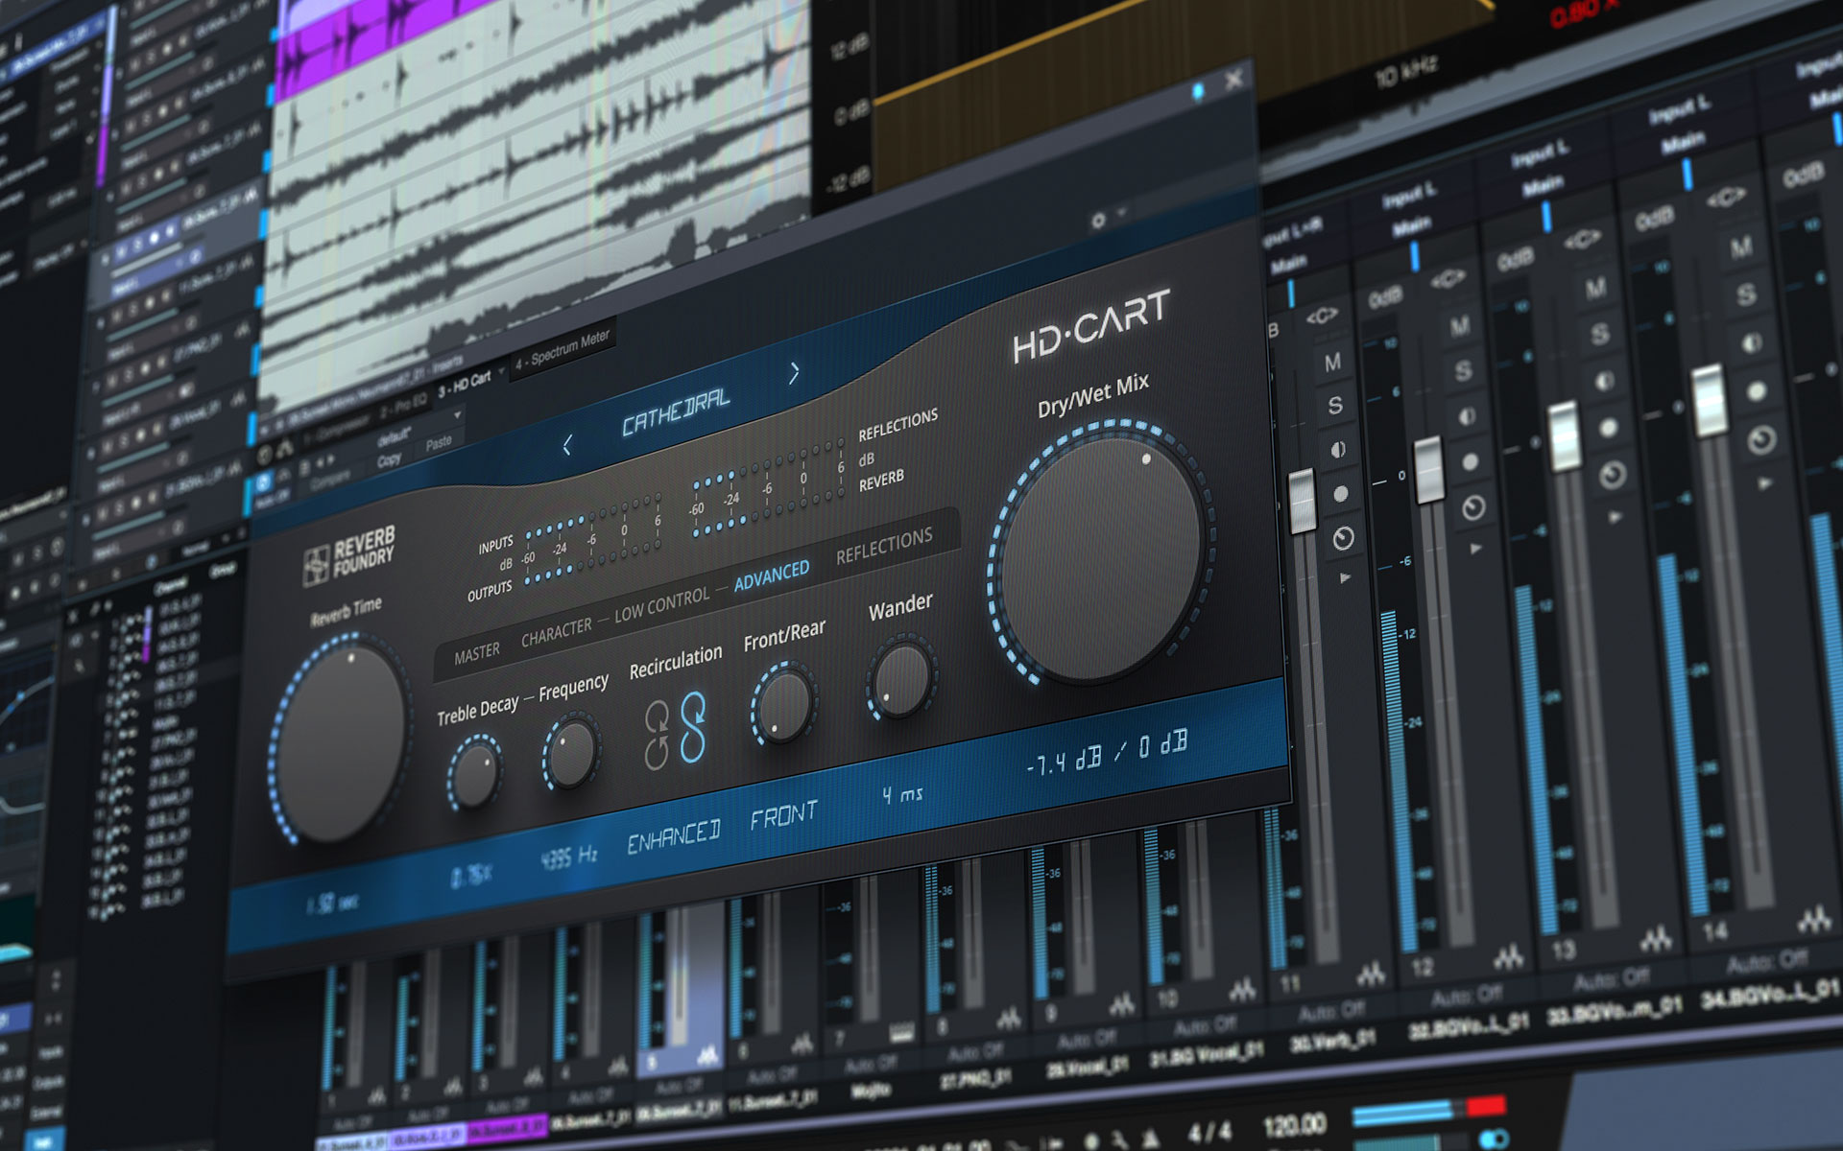Open channel editor icon on channel 11
1843x1151 pixels.
1371,975
